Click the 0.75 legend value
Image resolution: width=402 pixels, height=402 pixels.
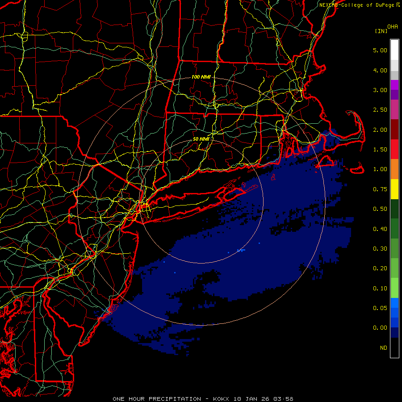380,189
